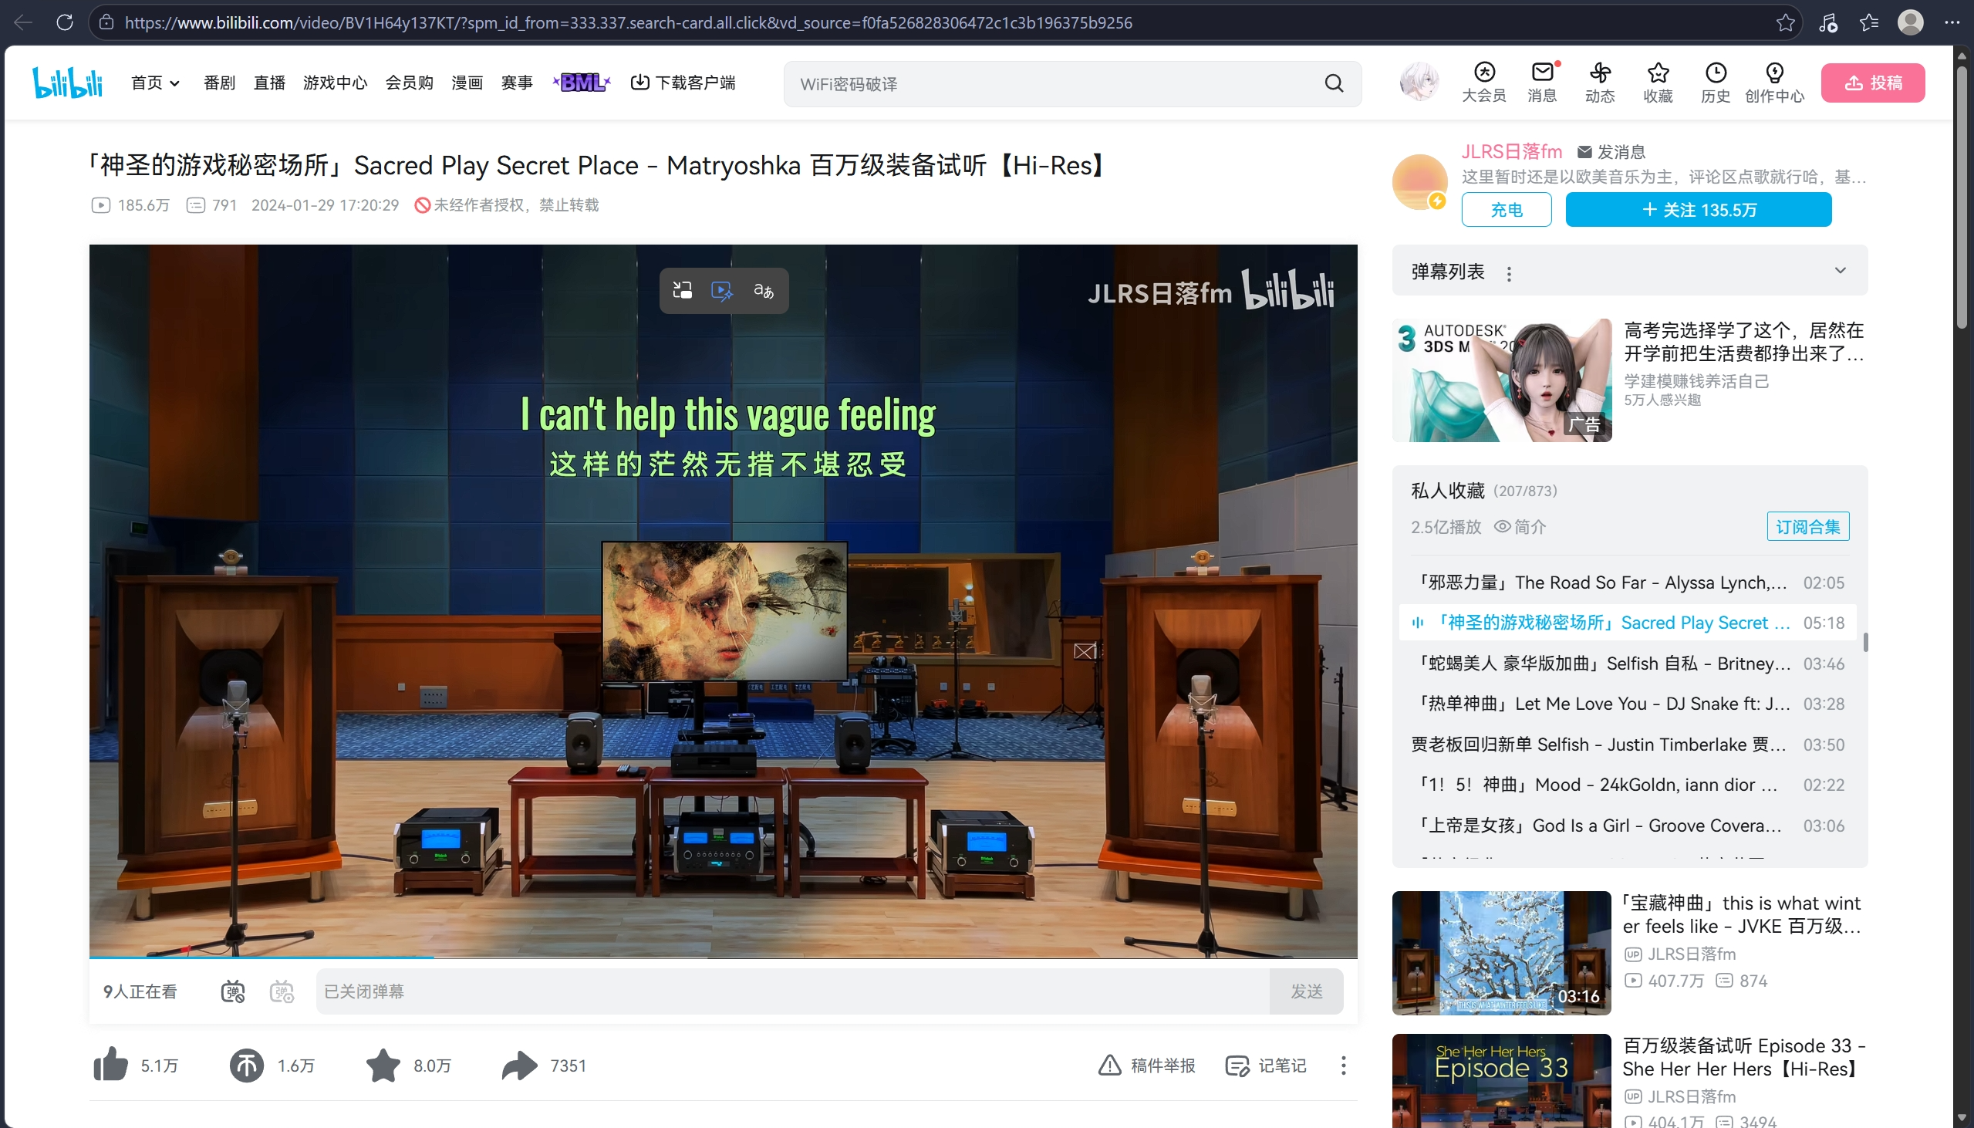Focus the danmaku input field
Viewport: 1974px width, 1128px height.
[x=792, y=991]
